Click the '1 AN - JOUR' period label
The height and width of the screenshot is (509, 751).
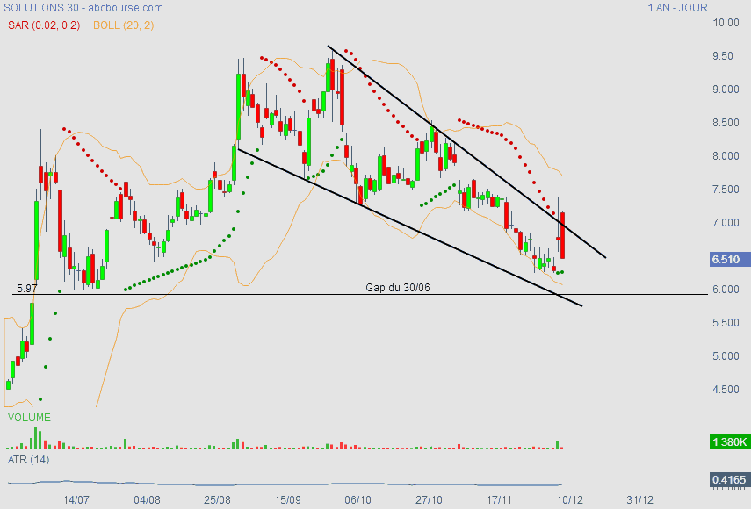click(678, 8)
